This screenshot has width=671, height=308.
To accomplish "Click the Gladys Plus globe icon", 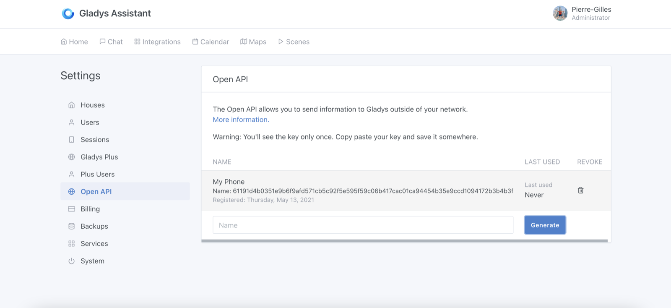I will point(72,157).
